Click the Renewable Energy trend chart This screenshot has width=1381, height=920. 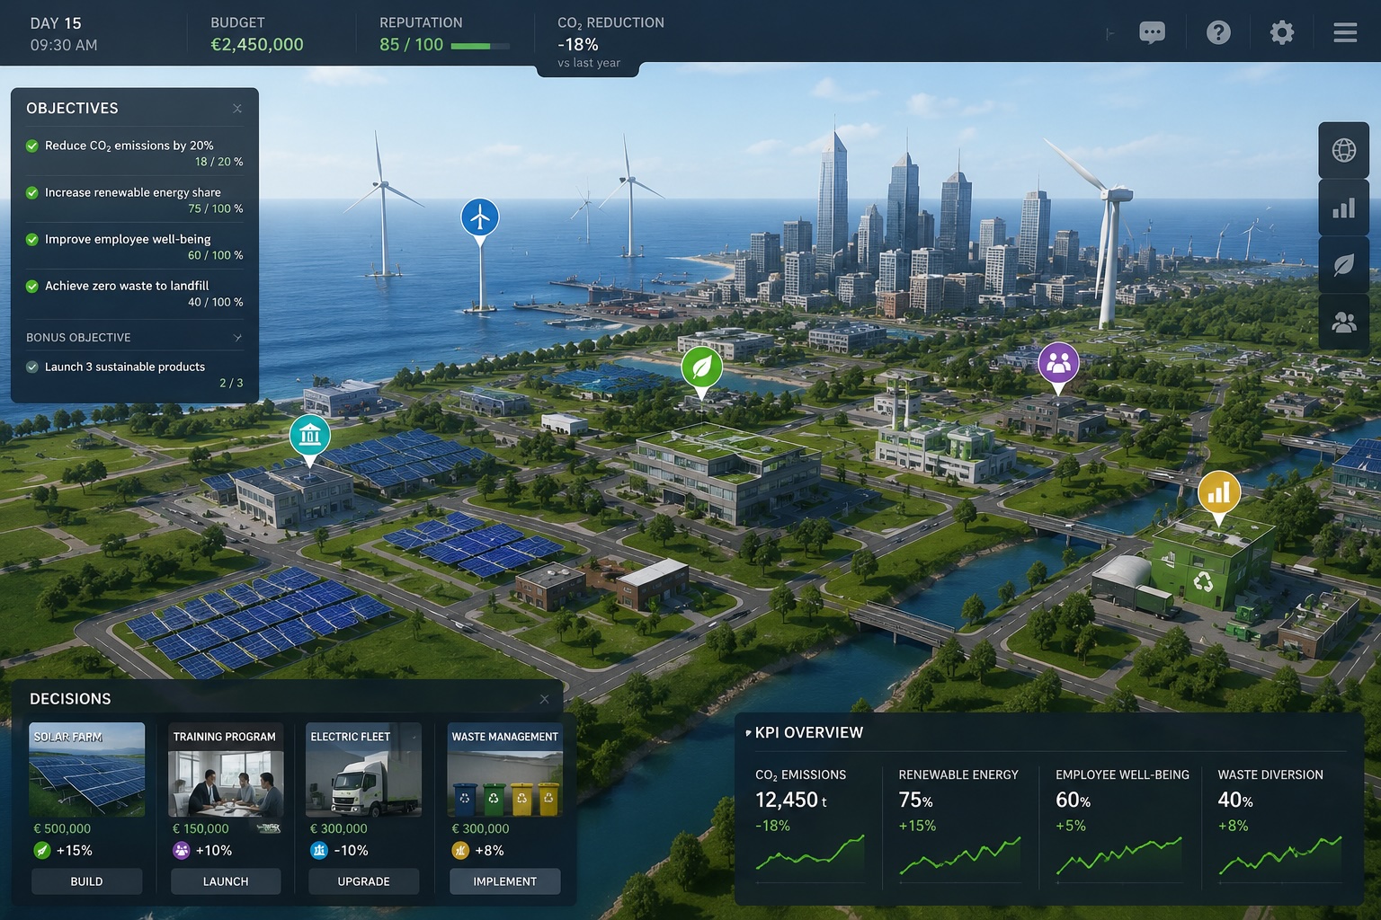960,855
